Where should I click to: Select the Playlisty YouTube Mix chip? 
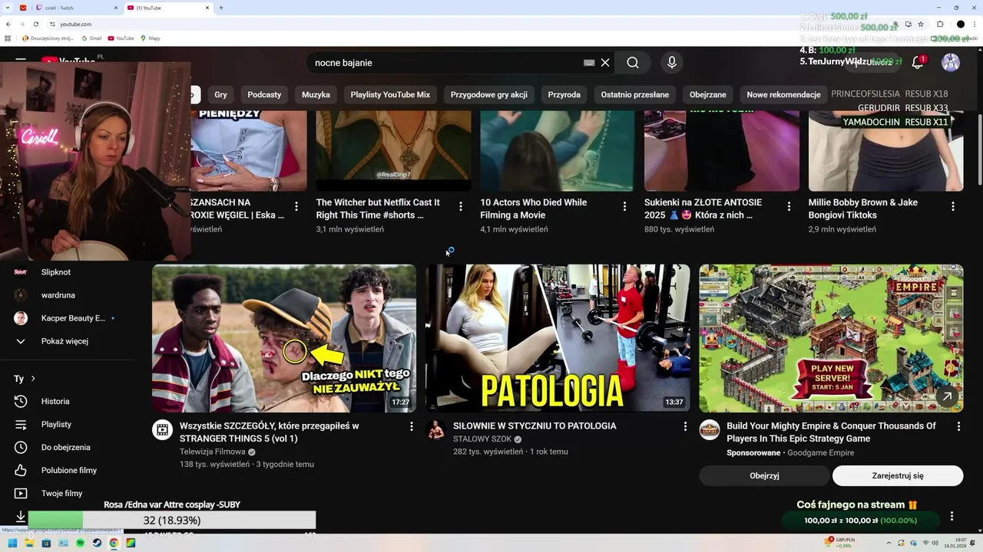coord(390,94)
